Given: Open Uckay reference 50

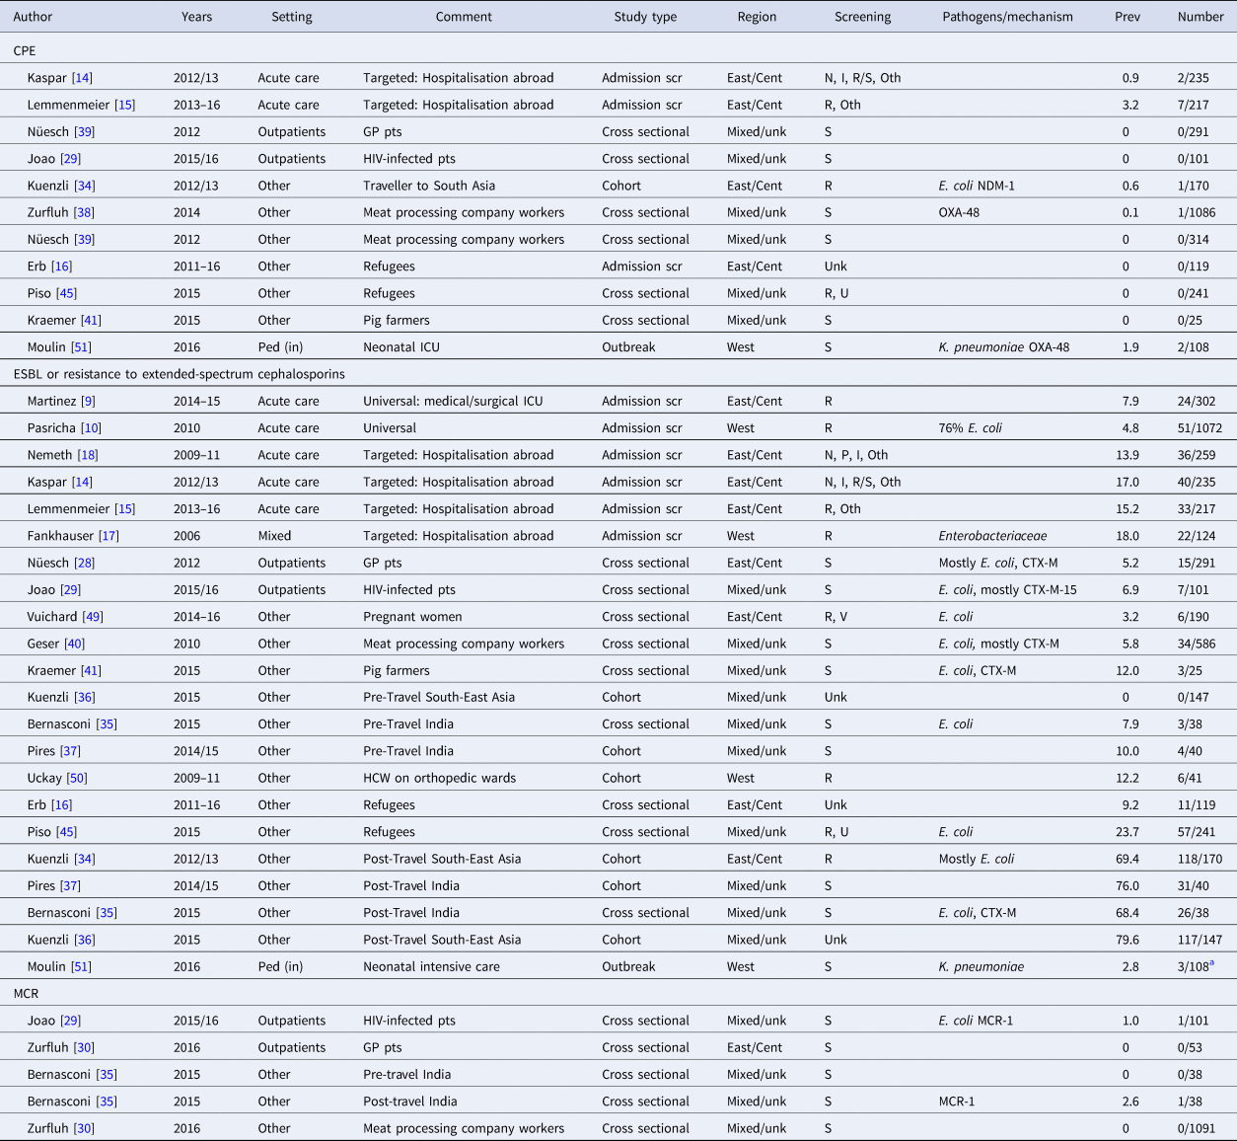Looking at the screenshot, I should coord(76,778).
